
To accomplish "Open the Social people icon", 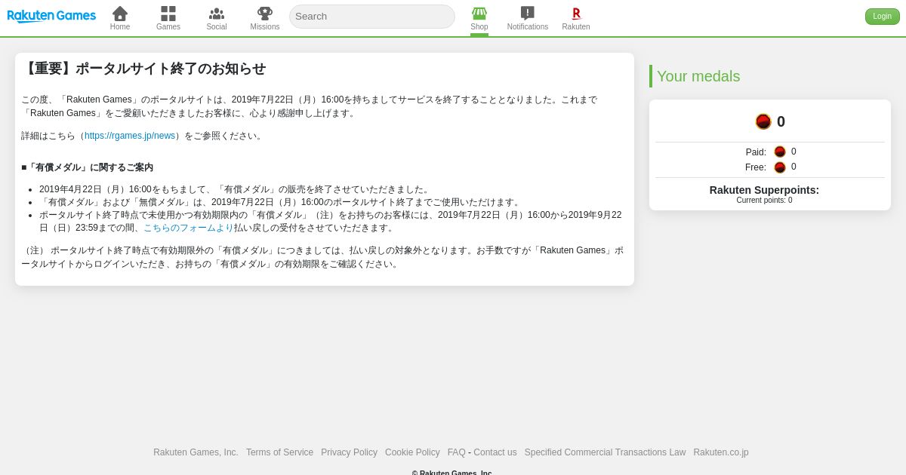I will [x=217, y=14].
